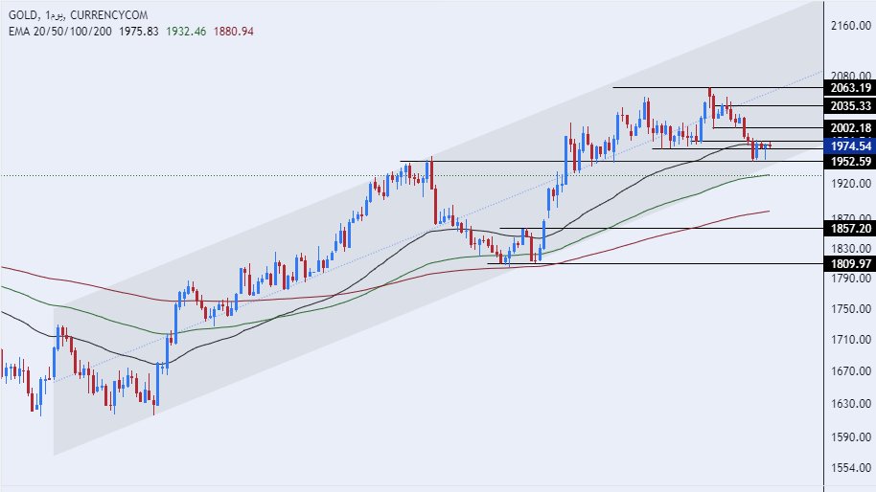The image size is (876, 492).
Task: Click 1920.00 on the price axis
Action: coord(851,182)
